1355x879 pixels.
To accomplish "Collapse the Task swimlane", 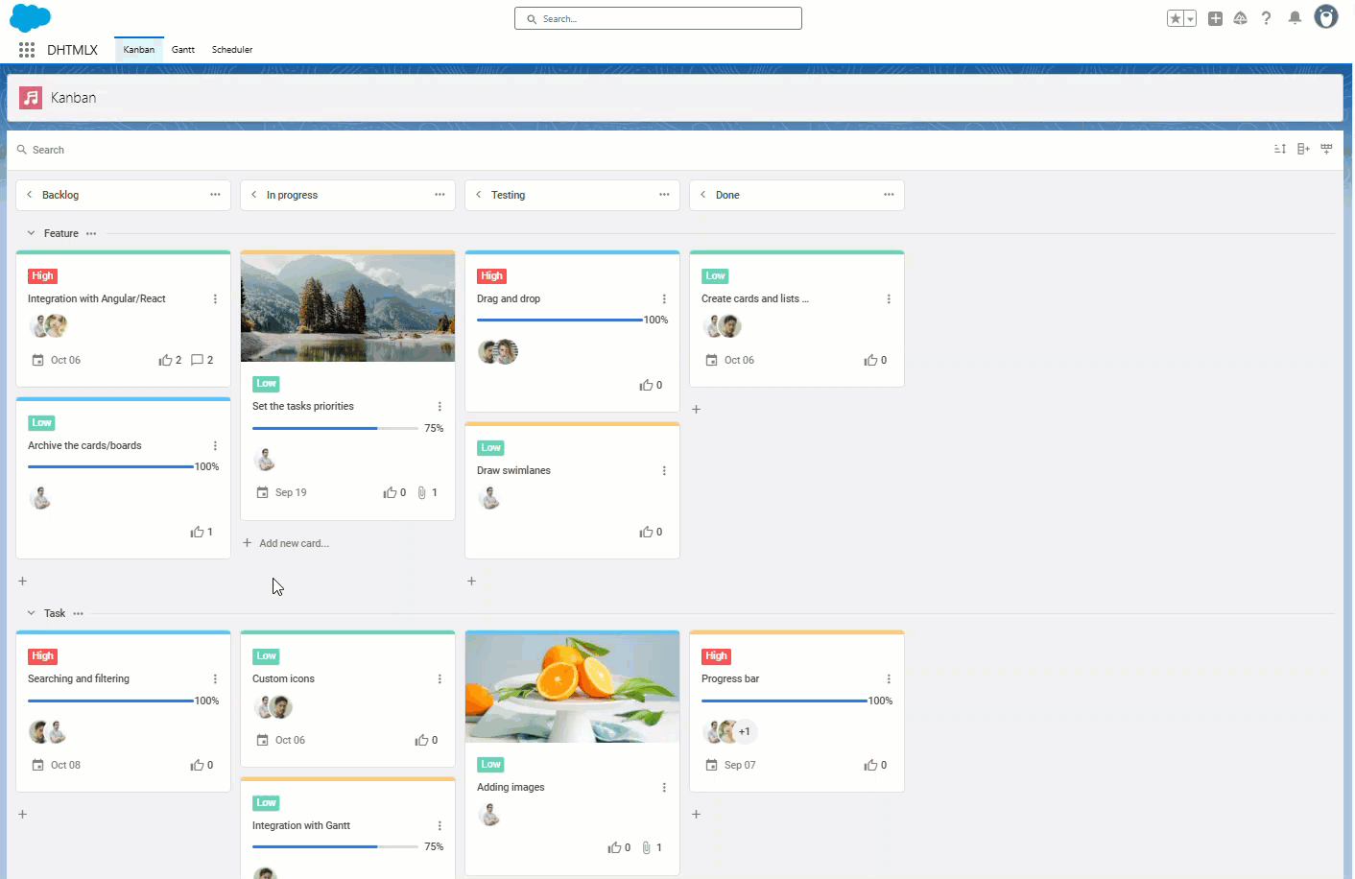I will point(31,613).
